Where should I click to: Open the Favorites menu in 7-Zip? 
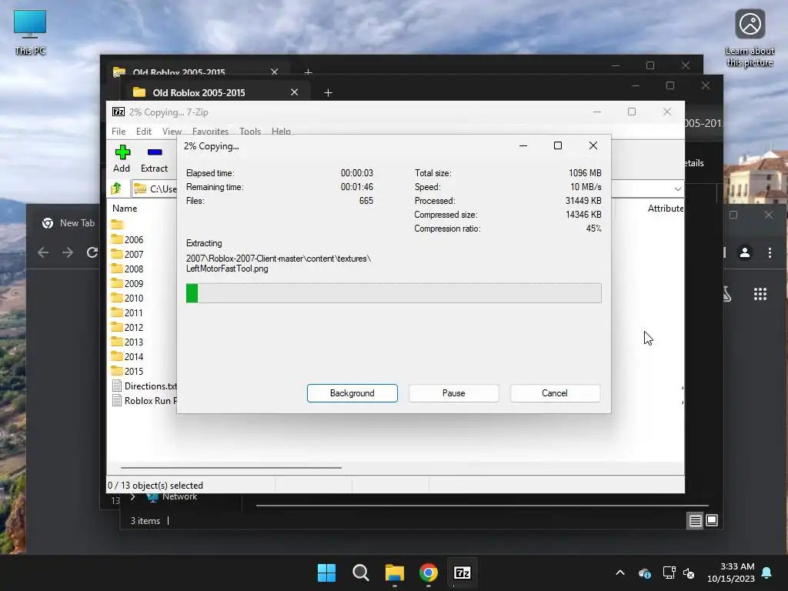[210, 131]
